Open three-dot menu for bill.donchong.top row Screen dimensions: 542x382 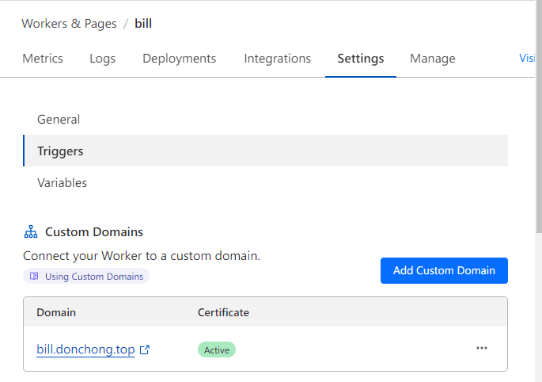[x=482, y=348]
